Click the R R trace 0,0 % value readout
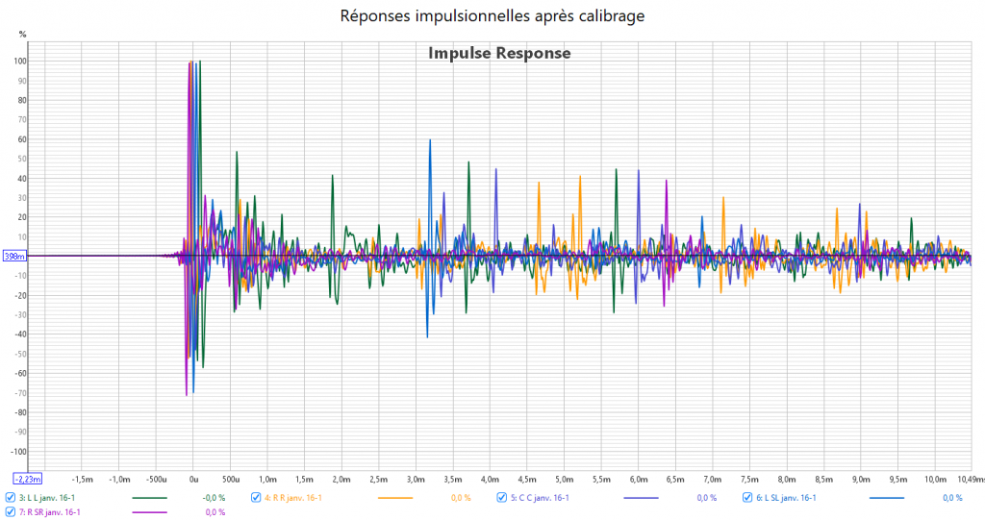The image size is (985, 520). pyautogui.click(x=461, y=498)
